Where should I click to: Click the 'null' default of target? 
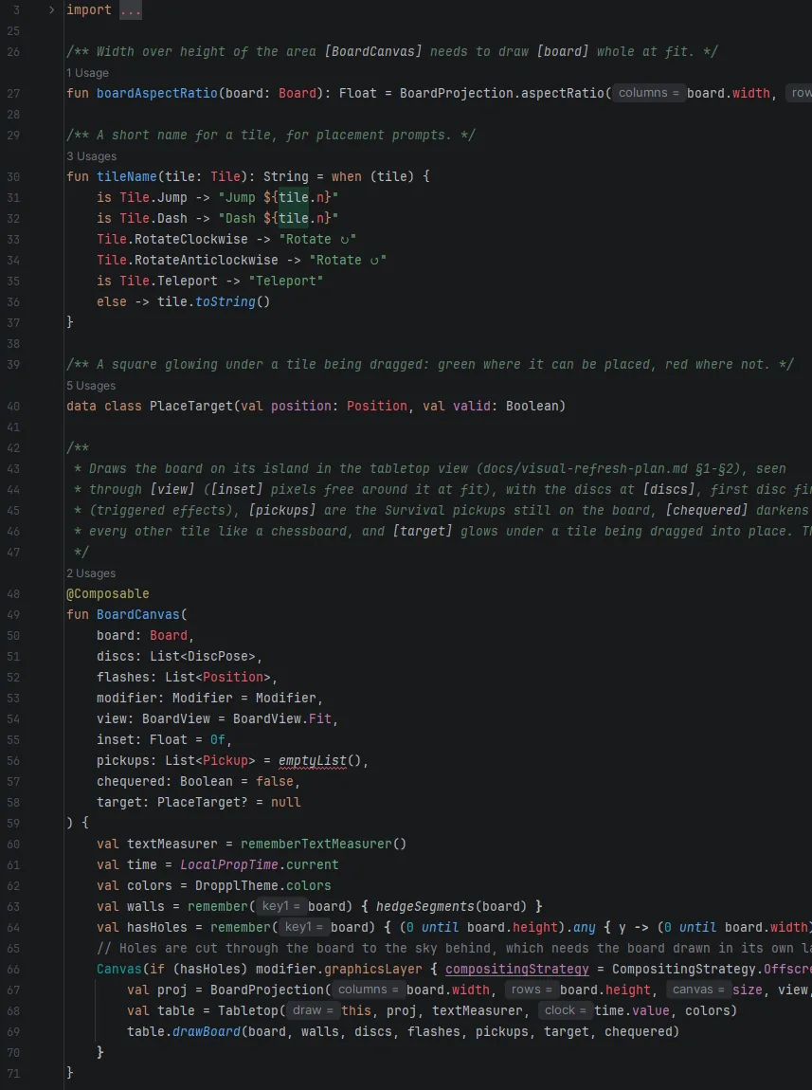click(x=285, y=802)
